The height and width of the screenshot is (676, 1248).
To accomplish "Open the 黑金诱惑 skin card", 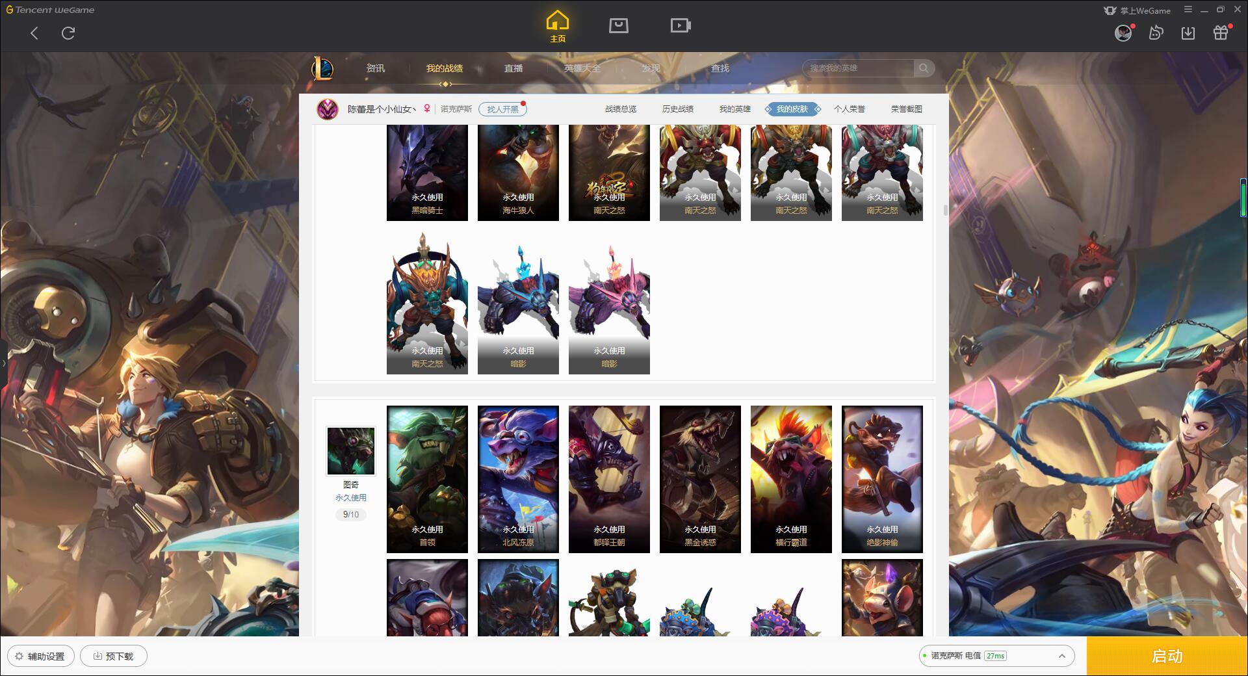I will coord(700,480).
